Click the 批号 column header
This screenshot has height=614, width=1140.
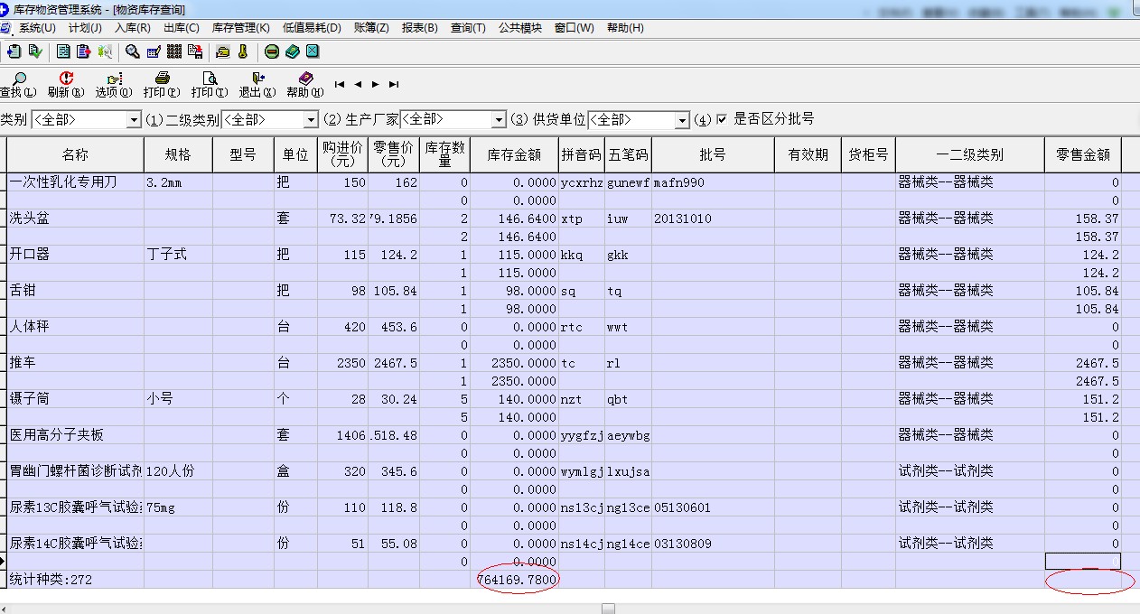tap(713, 154)
